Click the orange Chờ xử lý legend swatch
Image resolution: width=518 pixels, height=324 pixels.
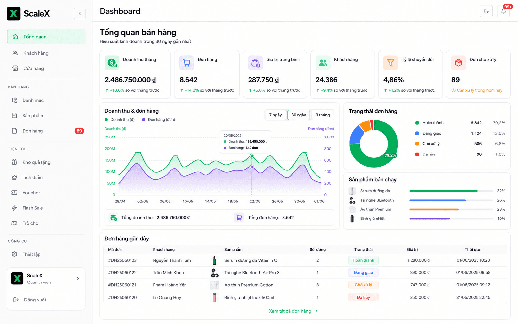tap(417, 144)
